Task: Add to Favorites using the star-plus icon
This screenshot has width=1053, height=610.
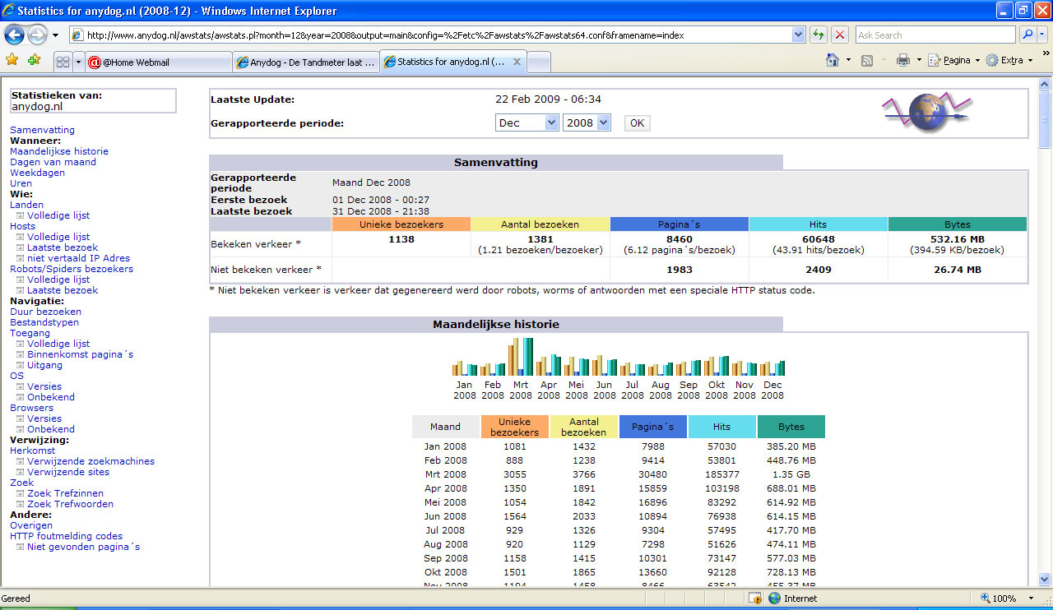Action: [x=34, y=60]
